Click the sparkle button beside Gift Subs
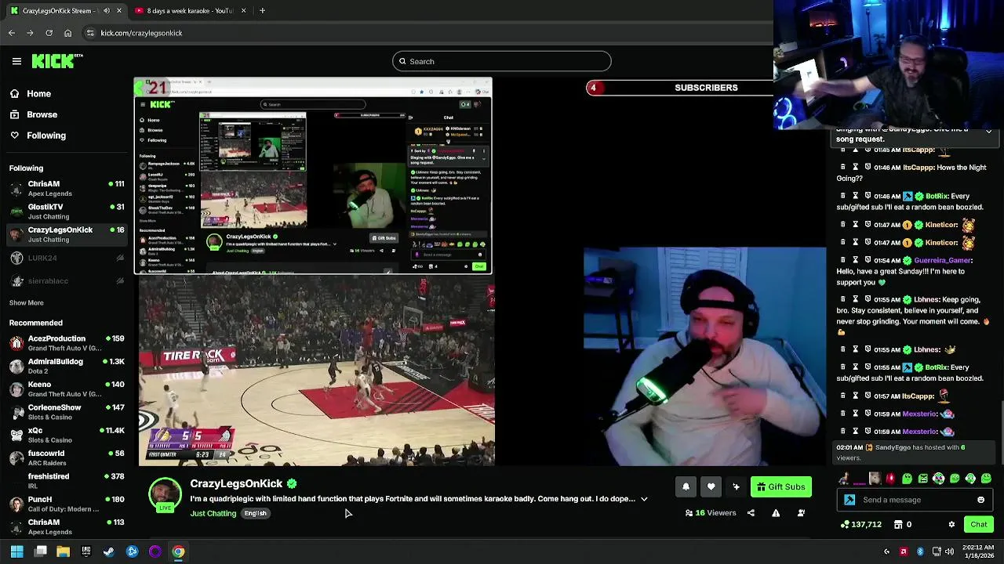The height and width of the screenshot is (564, 1004). pos(736,487)
